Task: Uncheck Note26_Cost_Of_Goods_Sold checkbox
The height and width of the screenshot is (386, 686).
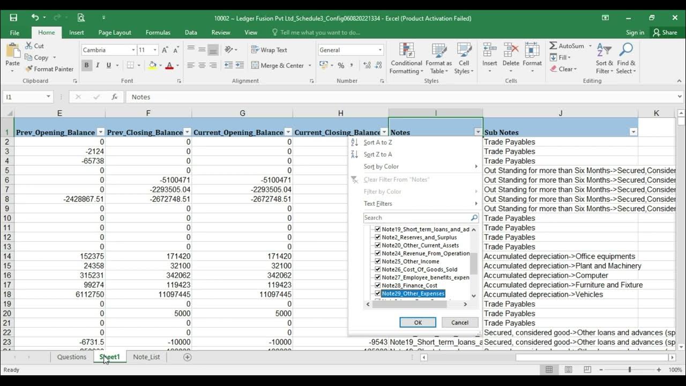Action: click(378, 270)
